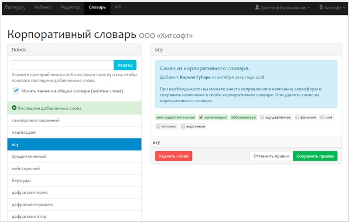This screenshot has width=349, height=222.
Task: Click the аббревиатура tag
Action: [243, 117]
